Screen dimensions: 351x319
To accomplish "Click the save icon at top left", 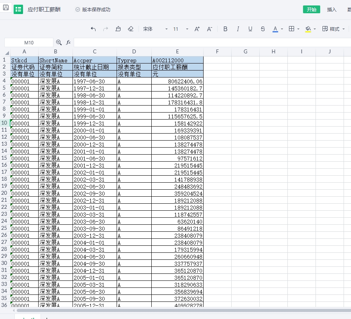I will [6, 8].
